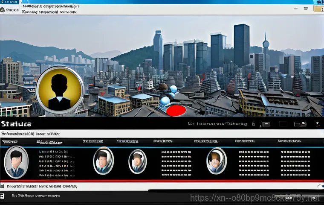This screenshot has height=205, width=324.
Task: Open the folder icon in the top-right window corner
Action: pyautogui.click(x=318, y=7)
